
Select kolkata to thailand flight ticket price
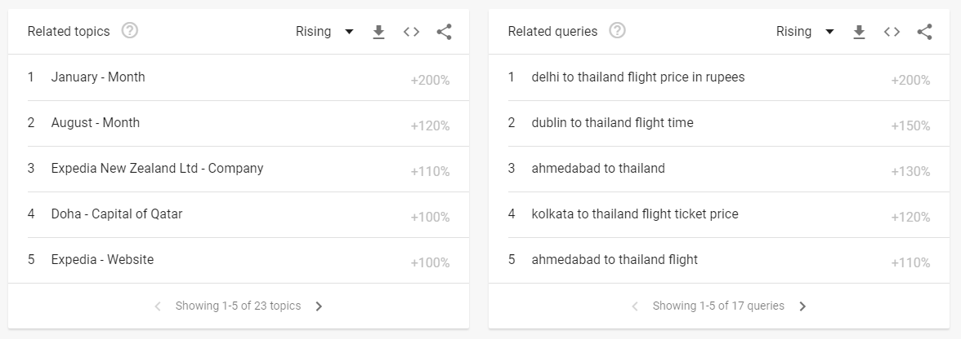[719, 214]
